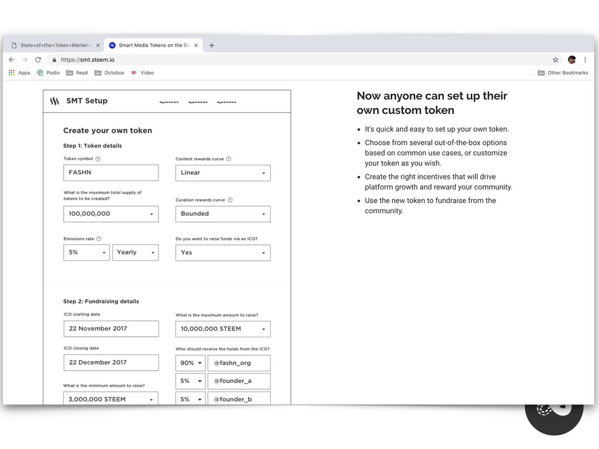Click the first squiggle nav item in SMT header

pyautogui.click(x=169, y=102)
